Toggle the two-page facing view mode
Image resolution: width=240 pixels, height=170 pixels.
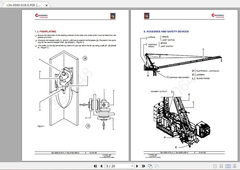(228, 166)
